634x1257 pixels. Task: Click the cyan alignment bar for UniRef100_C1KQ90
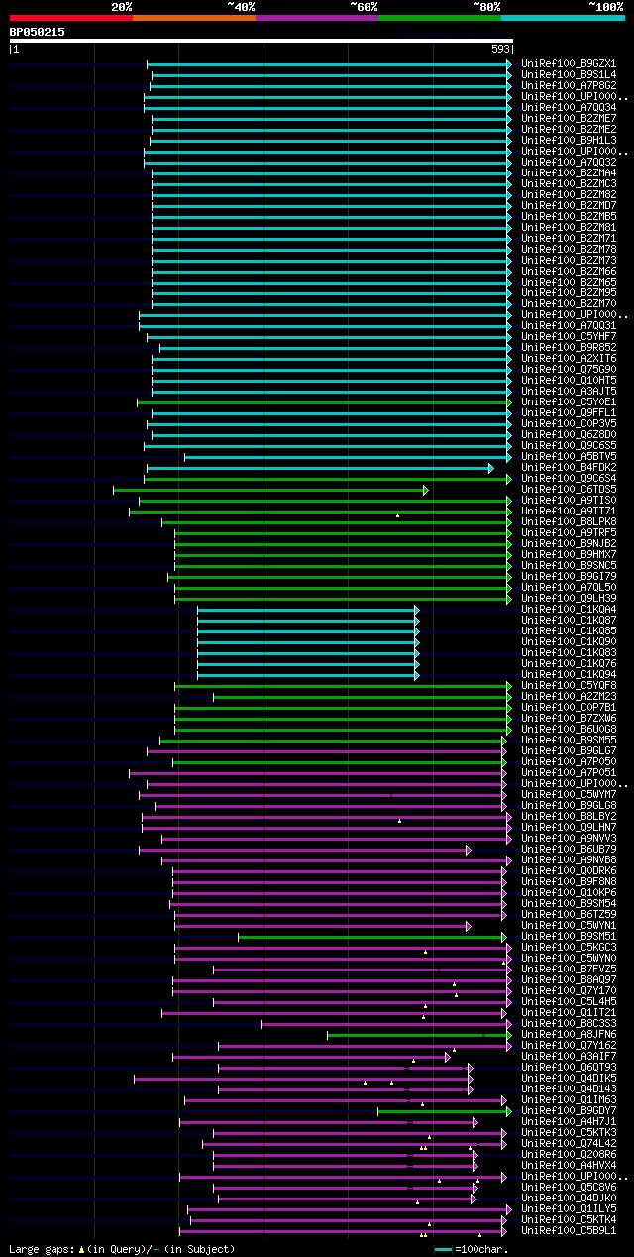[x=308, y=642]
